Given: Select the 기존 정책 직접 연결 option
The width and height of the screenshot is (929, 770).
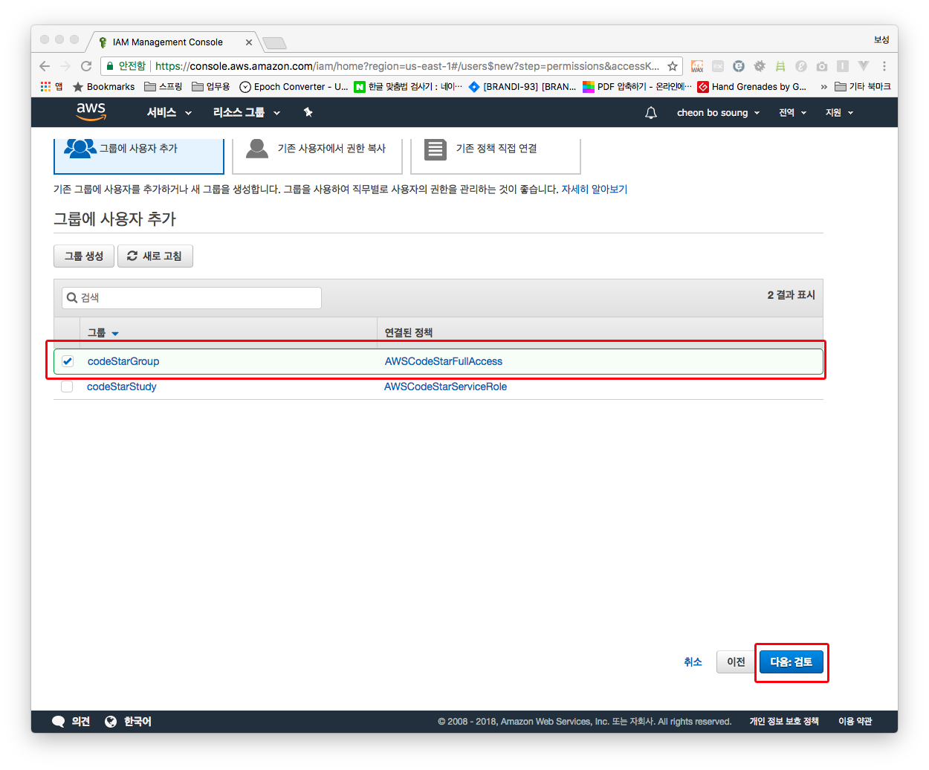Looking at the screenshot, I should 495,149.
